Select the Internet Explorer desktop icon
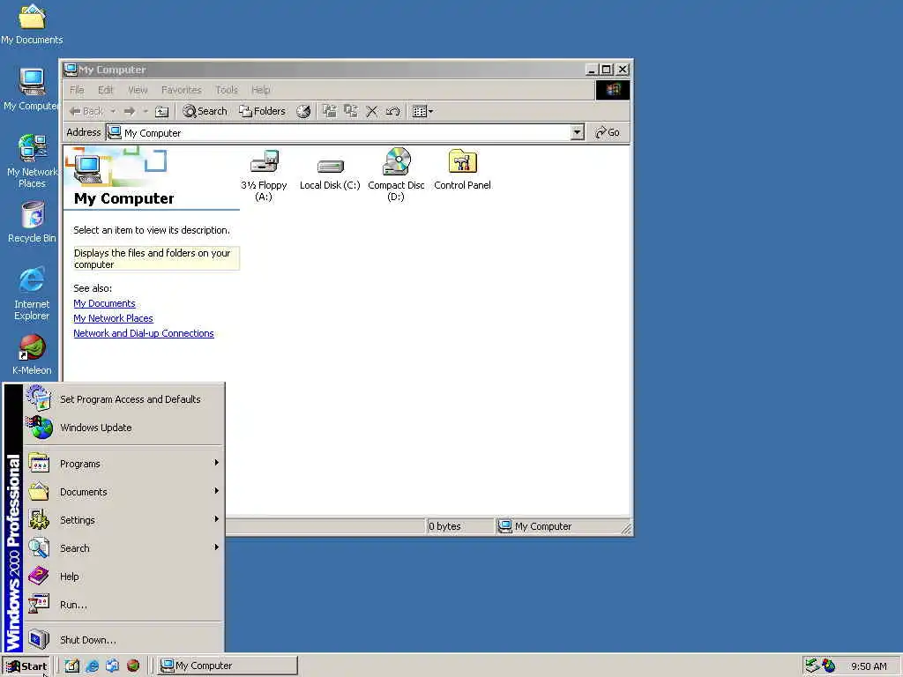This screenshot has height=677, width=903. tap(32, 294)
